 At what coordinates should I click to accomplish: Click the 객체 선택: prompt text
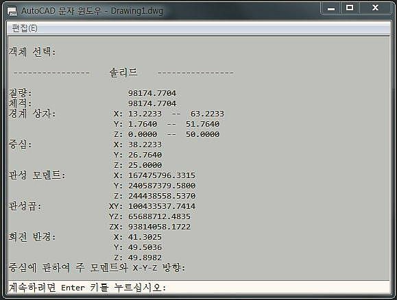tap(32, 52)
